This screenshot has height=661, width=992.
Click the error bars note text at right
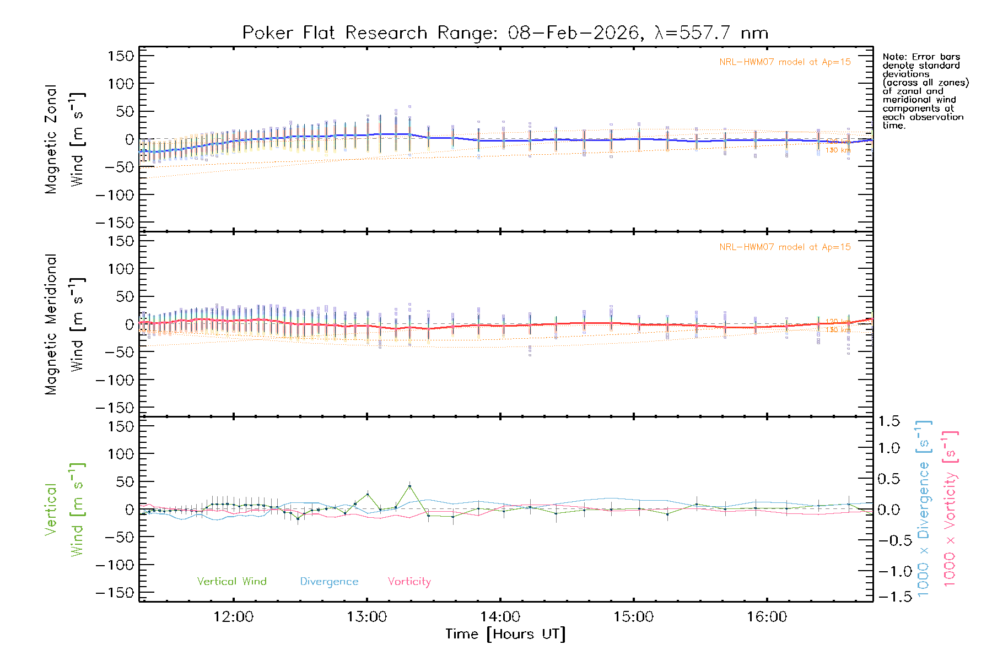925,91
